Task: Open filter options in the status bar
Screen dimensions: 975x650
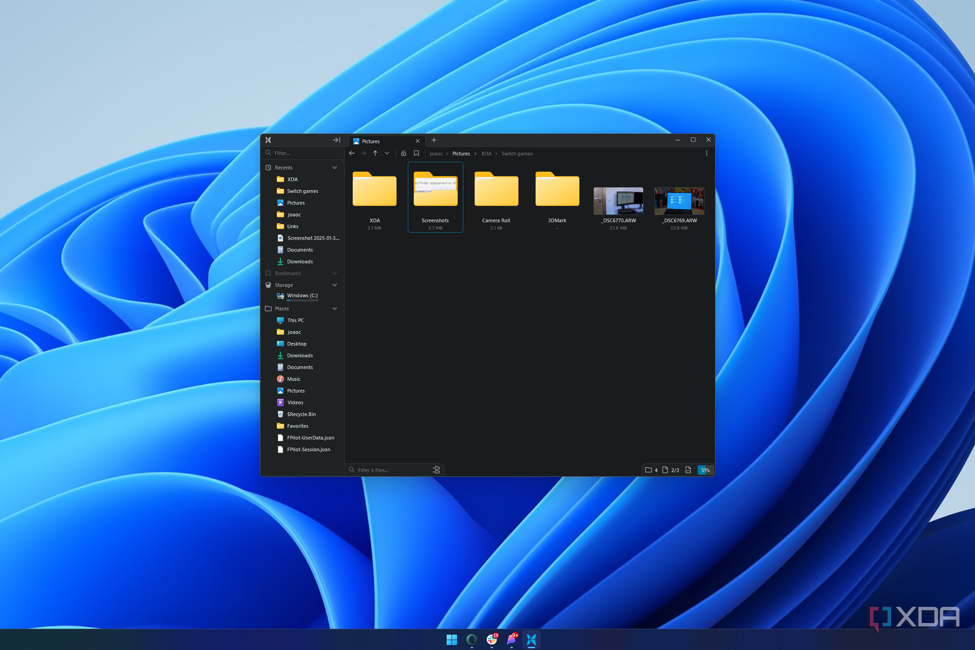Action: coord(436,470)
